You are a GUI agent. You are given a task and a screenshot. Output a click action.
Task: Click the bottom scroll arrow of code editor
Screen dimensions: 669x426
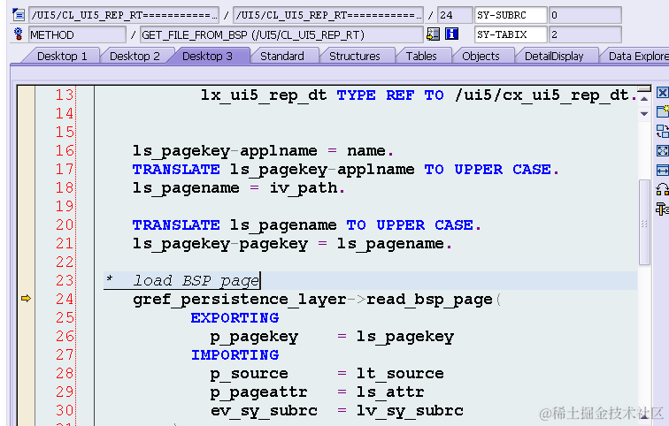point(644,418)
